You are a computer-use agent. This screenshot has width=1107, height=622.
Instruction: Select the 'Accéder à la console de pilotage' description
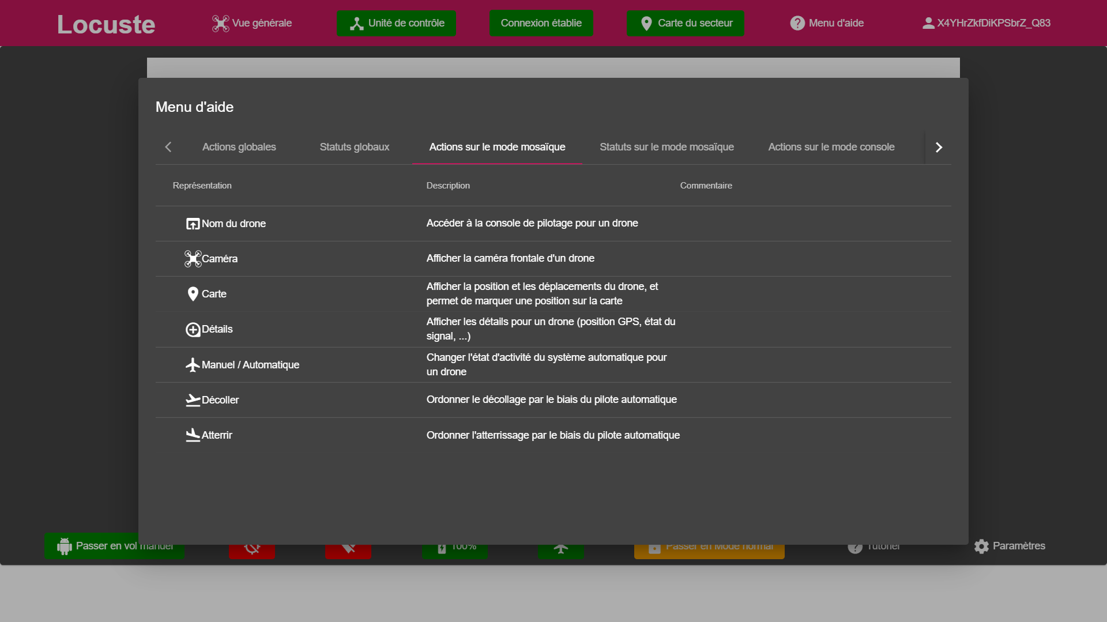coord(532,223)
